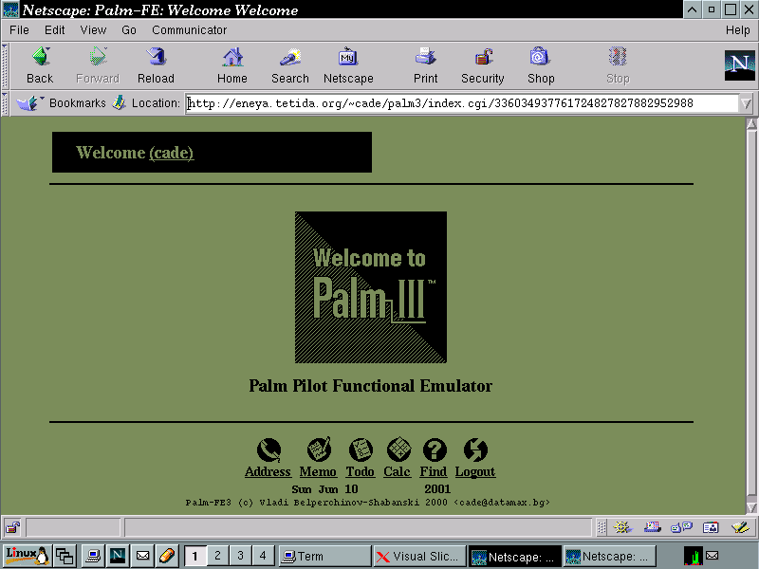The image size is (759, 569).
Task: Open Navigator from the component bar
Action: [x=622, y=527]
